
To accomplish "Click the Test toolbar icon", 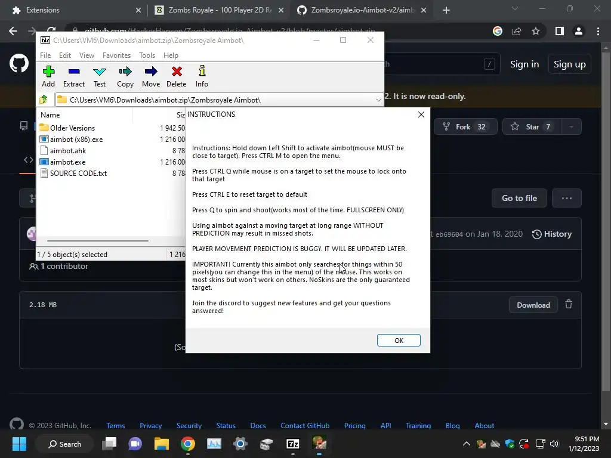I will (100, 77).
